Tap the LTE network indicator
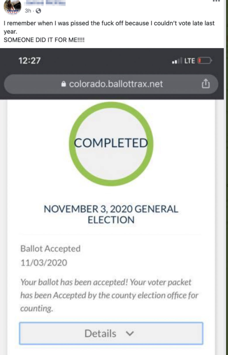The image size is (228, 355). tap(190, 61)
